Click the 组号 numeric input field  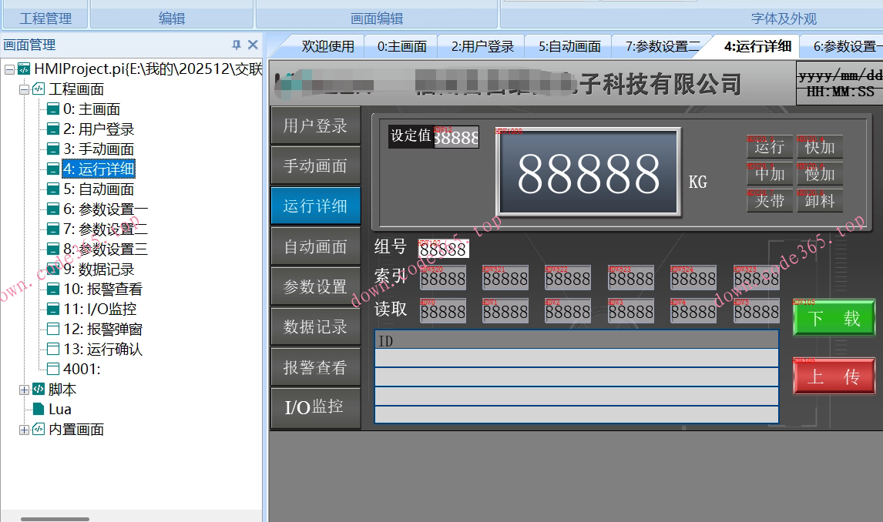[443, 249]
